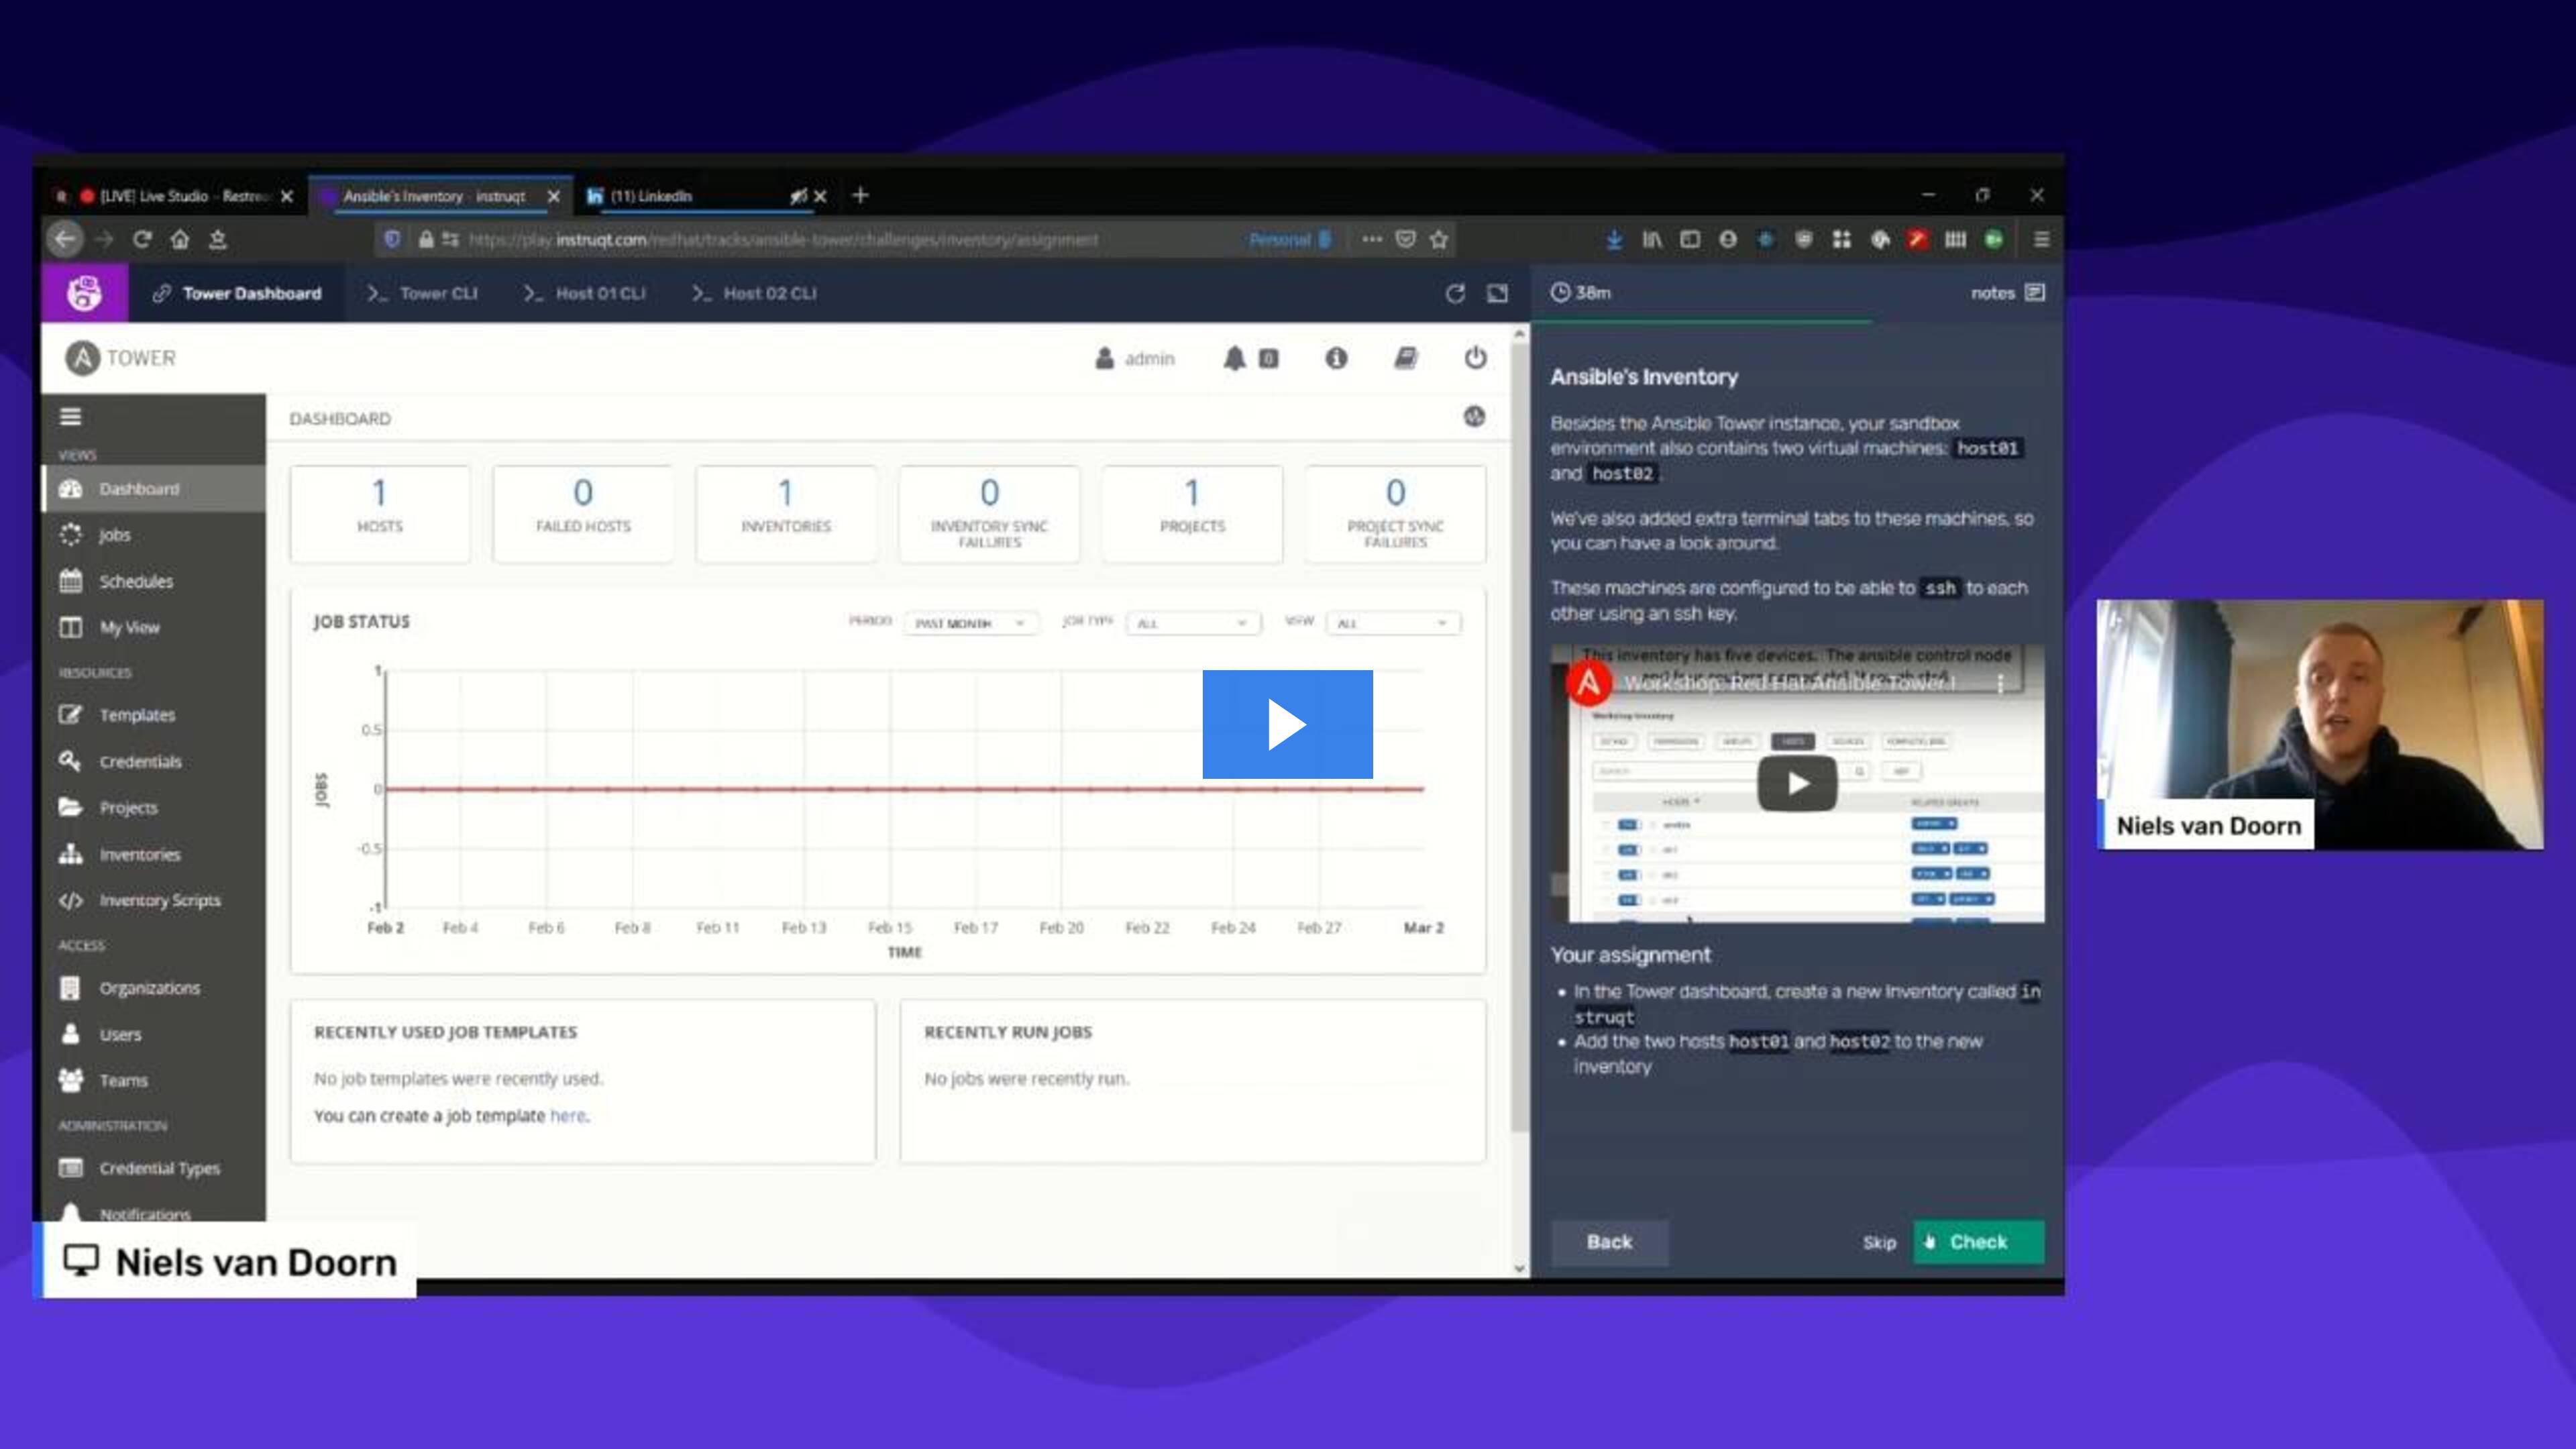Open the browser hamburger menu
This screenshot has width=2576, height=1449.
tap(2041, 239)
